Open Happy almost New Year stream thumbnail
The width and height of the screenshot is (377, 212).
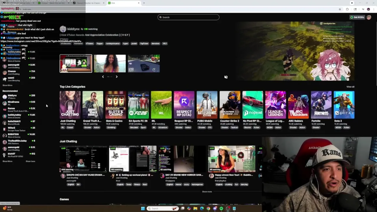point(232,159)
